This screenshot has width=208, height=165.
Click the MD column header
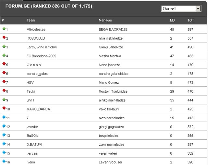(x=172, y=20)
